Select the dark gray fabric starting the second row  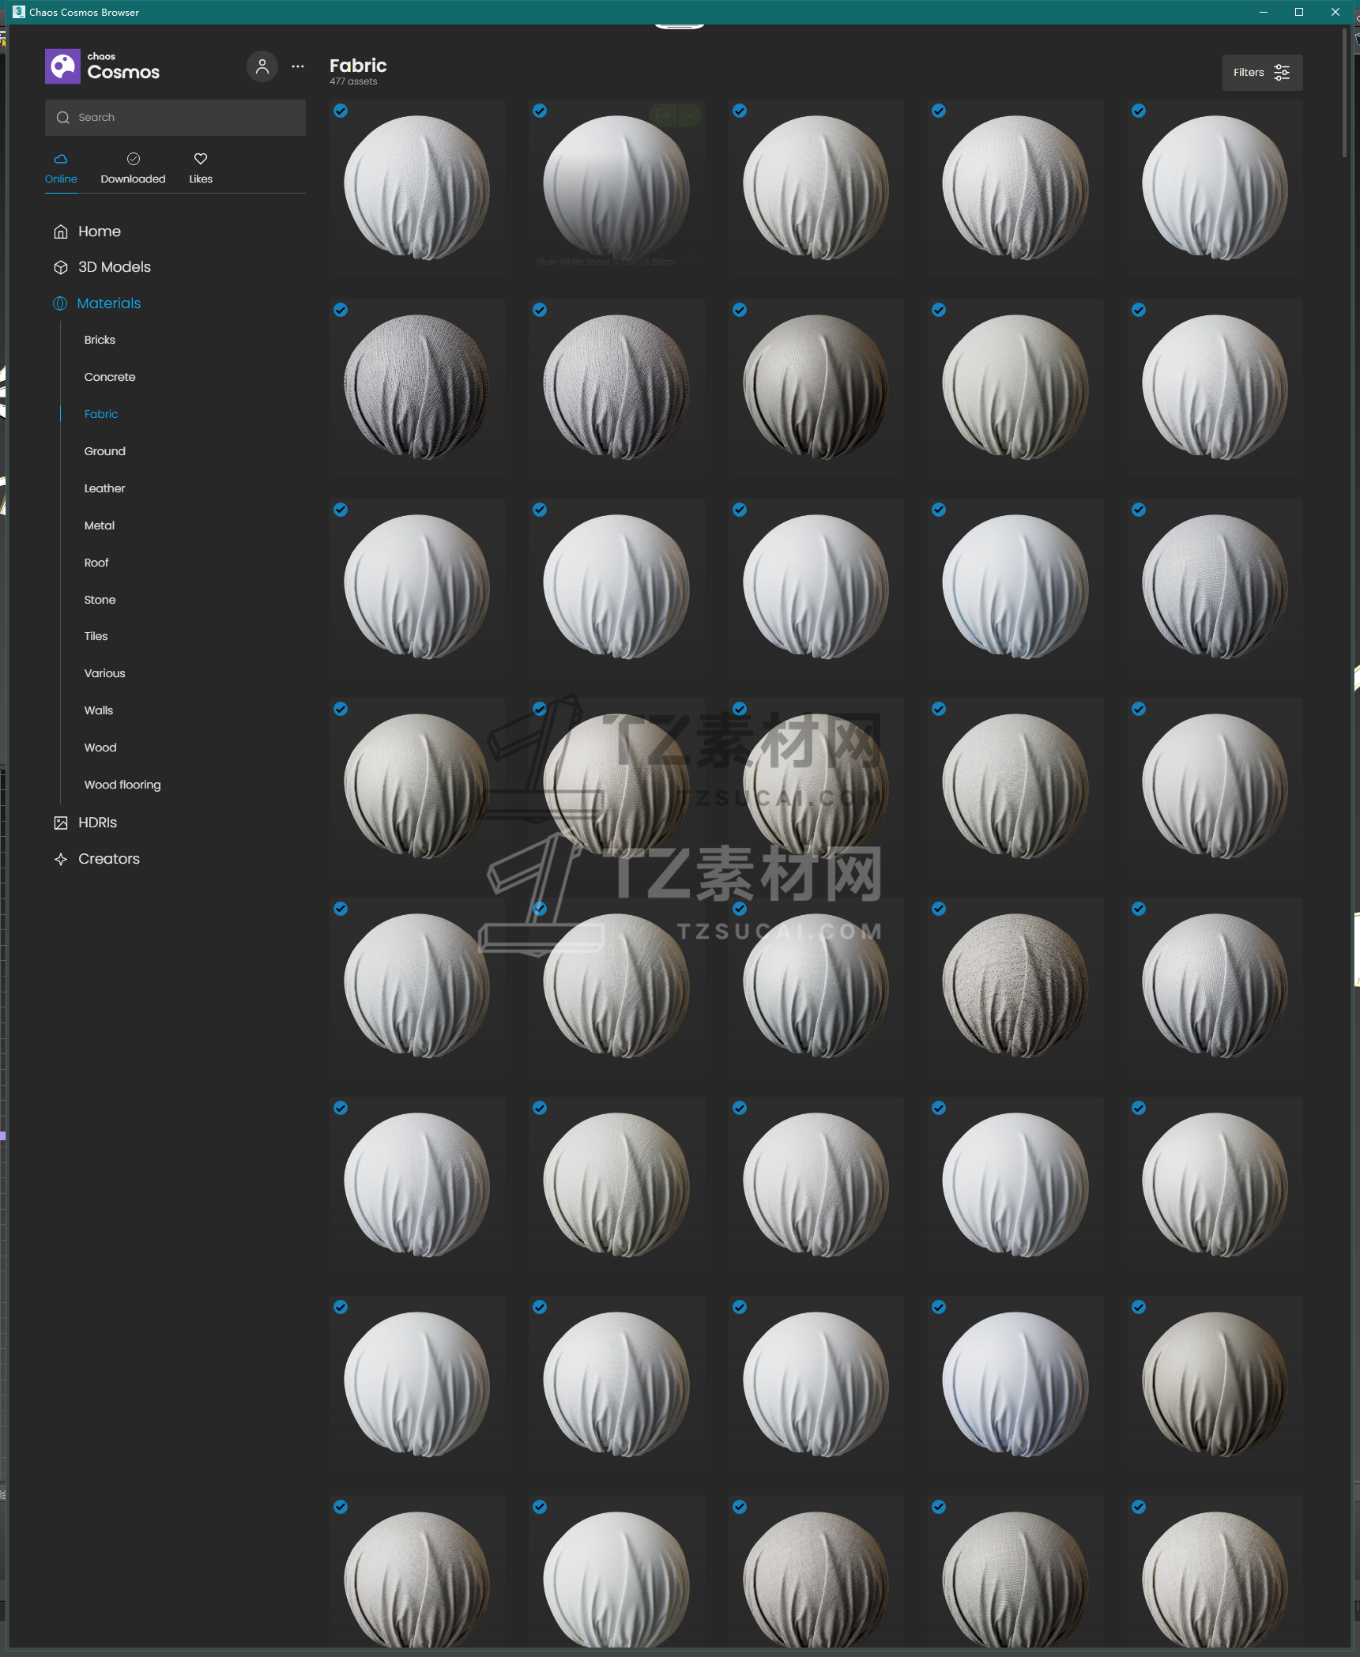tap(416, 386)
